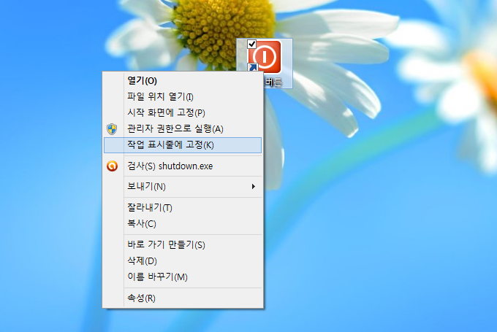
Task: Choose 잘라내기(T) to cut shortcut
Action: coord(183,208)
